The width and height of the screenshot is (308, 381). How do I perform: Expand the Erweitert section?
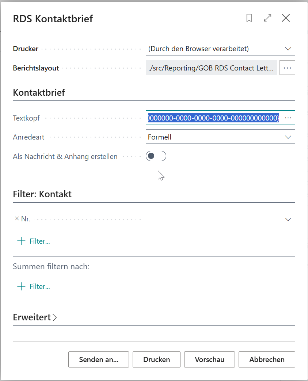pos(35,317)
